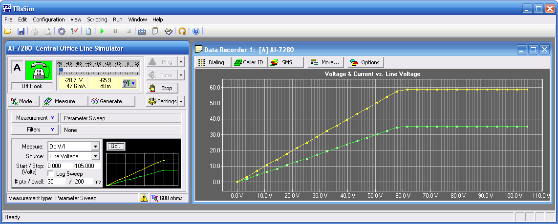Open the Help menu

[158, 19]
